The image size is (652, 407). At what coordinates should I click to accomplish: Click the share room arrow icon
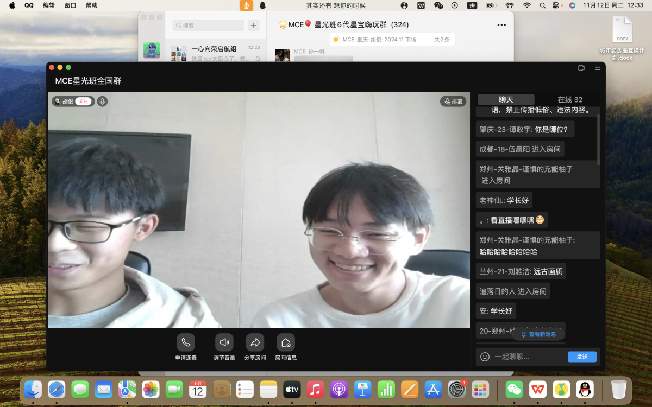(255, 342)
